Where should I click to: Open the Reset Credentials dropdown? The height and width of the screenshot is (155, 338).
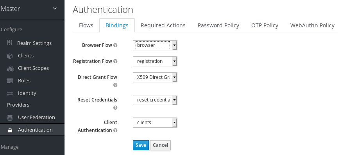click(x=155, y=100)
